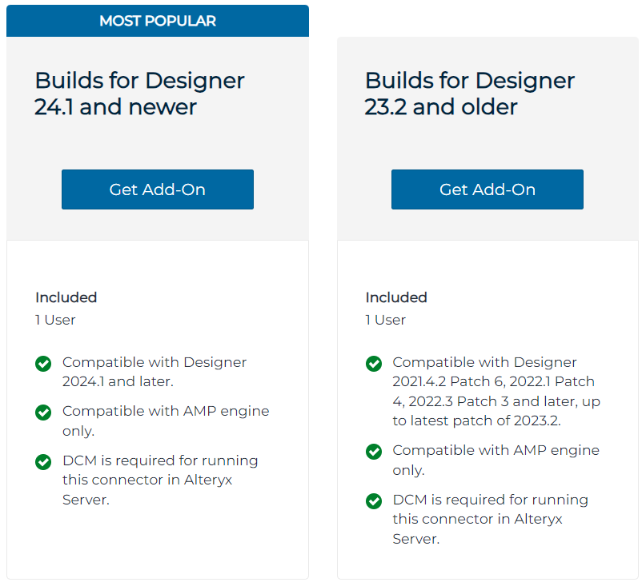Image resolution: width=642 pixels, height=586 pixels.
Task: Click the left card's AMP engine checkmark icon
Action: (43, 413)
